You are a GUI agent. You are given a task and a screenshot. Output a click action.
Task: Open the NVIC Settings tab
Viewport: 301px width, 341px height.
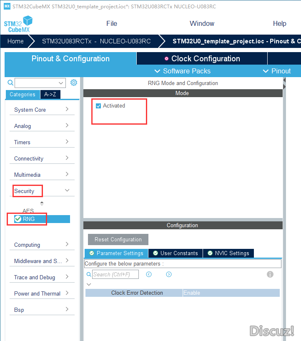coord(228,253)
